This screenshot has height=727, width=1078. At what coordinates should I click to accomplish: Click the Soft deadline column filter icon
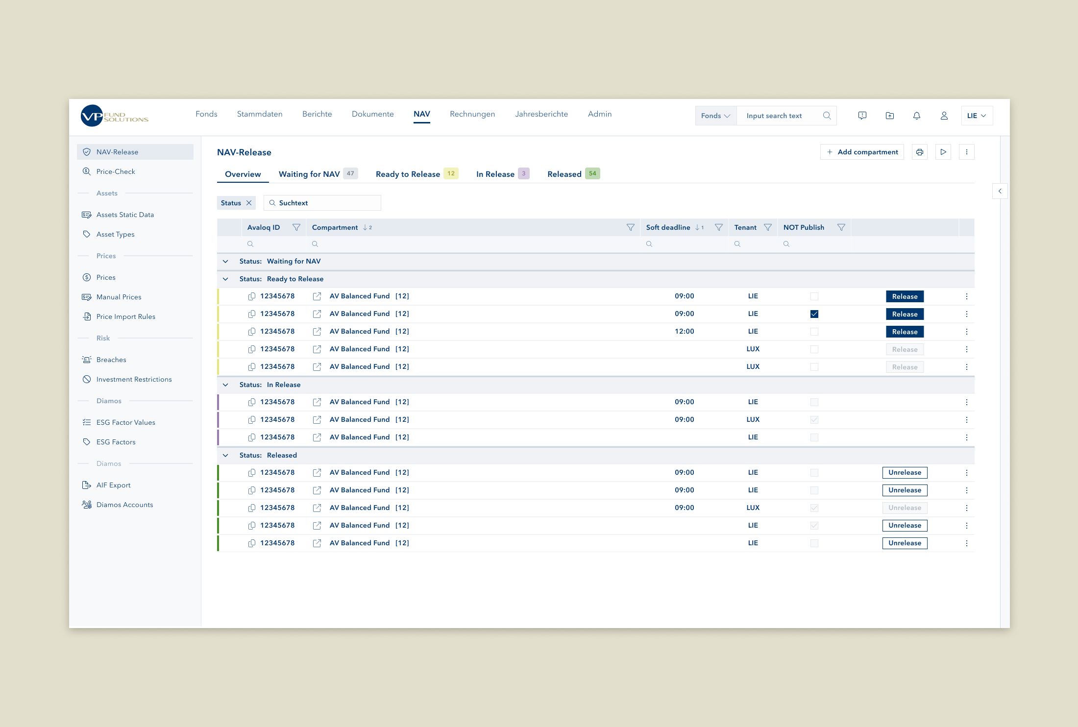(x=718, y=227)
